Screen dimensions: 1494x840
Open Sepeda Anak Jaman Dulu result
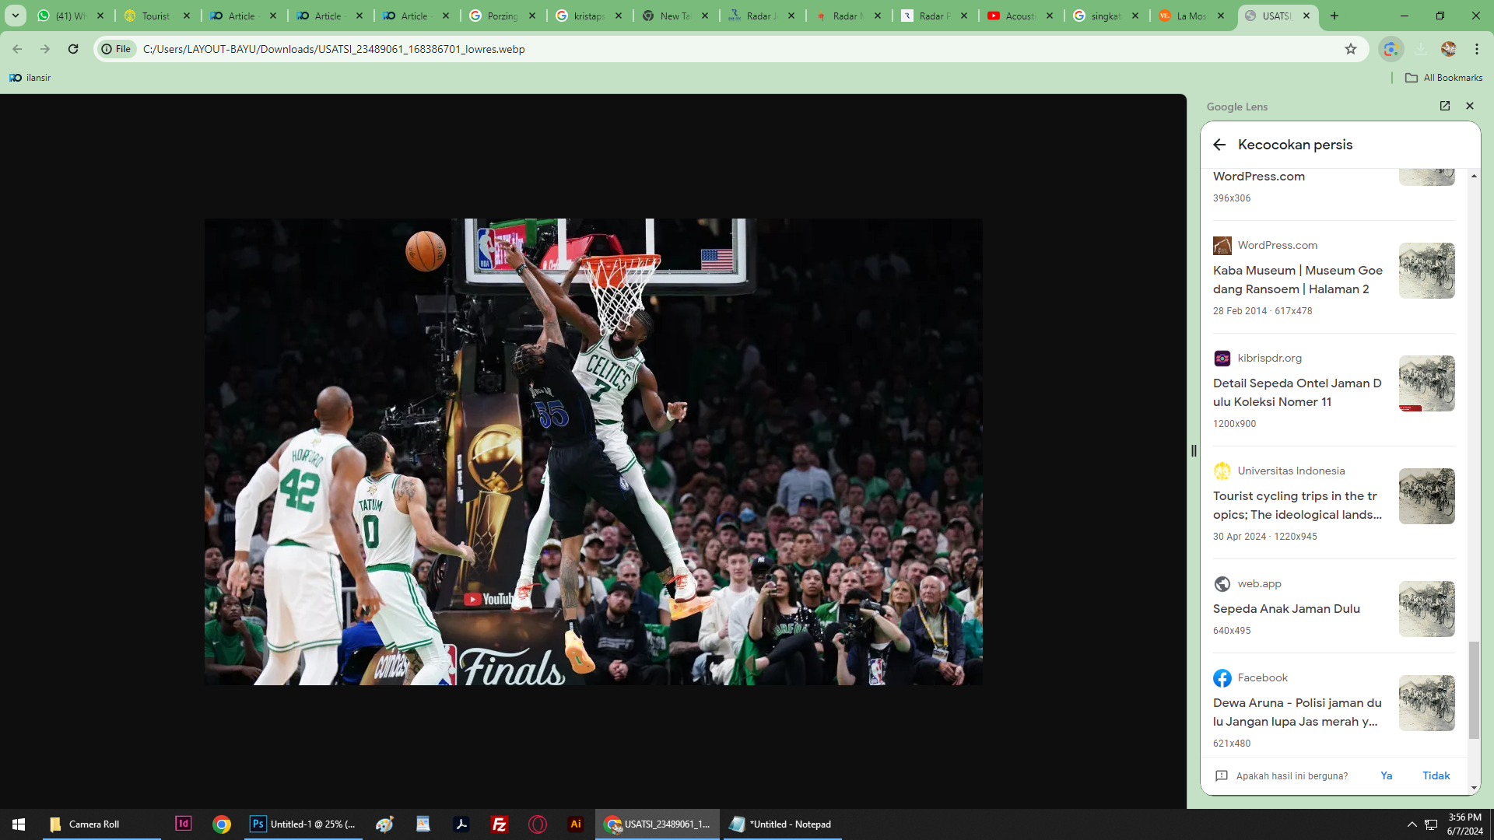tap(1286, 609)
